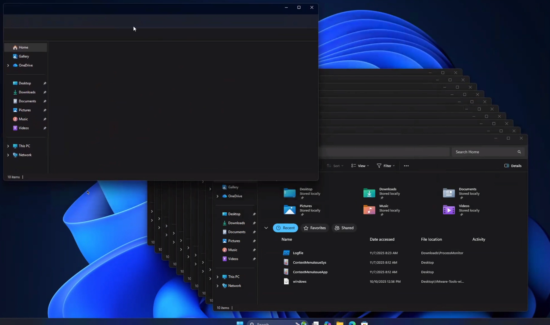
Task: Toggle the Details pane button
Action: [x=513, y=166]
